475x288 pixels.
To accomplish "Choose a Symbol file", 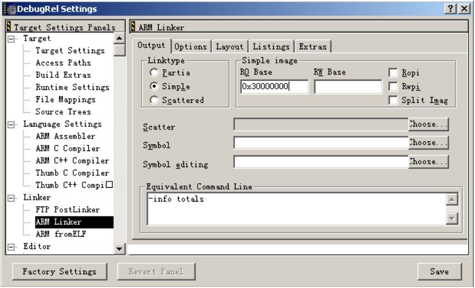I will tap(428, 143).
